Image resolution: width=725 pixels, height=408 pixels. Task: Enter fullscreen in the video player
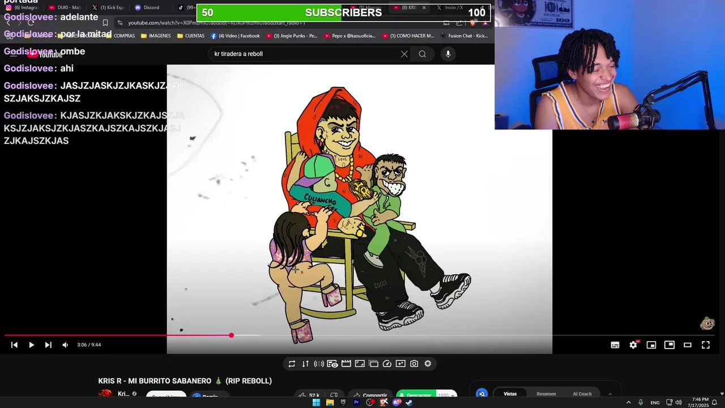pos(706,345)
